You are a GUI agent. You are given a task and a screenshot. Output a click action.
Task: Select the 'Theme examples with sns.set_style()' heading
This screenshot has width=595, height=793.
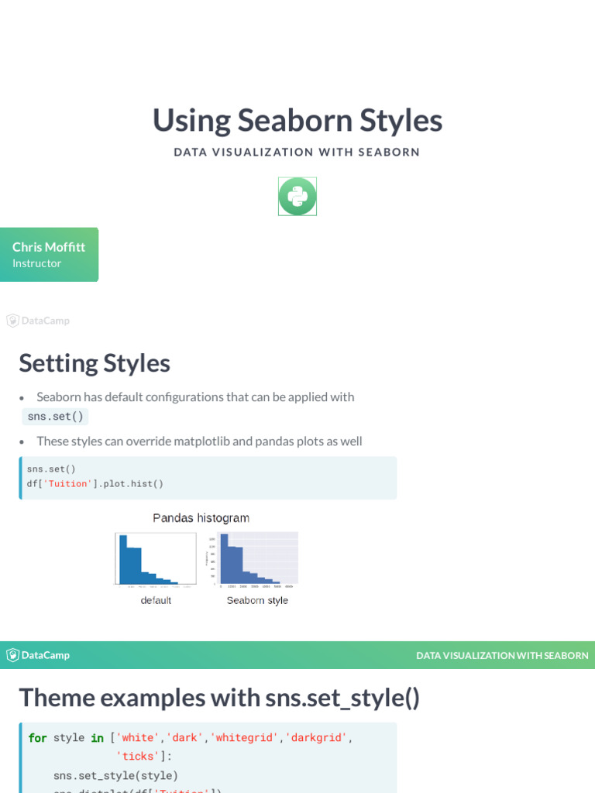click(219, 698)
